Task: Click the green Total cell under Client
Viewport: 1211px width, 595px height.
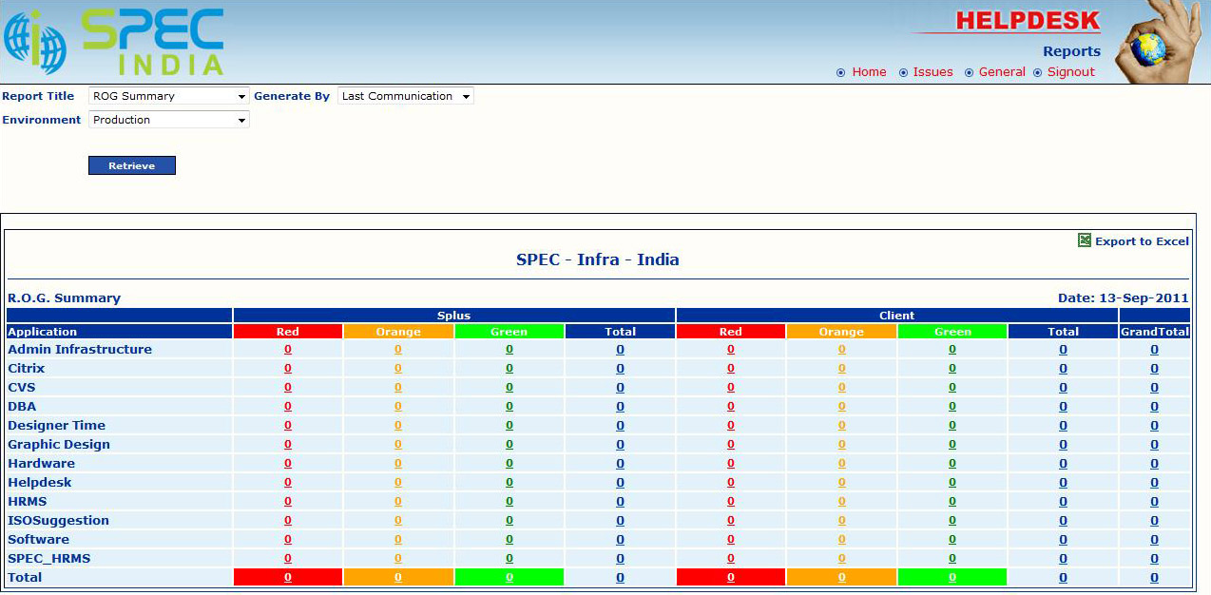Action: pyautogui.click(x=951, y=577)
